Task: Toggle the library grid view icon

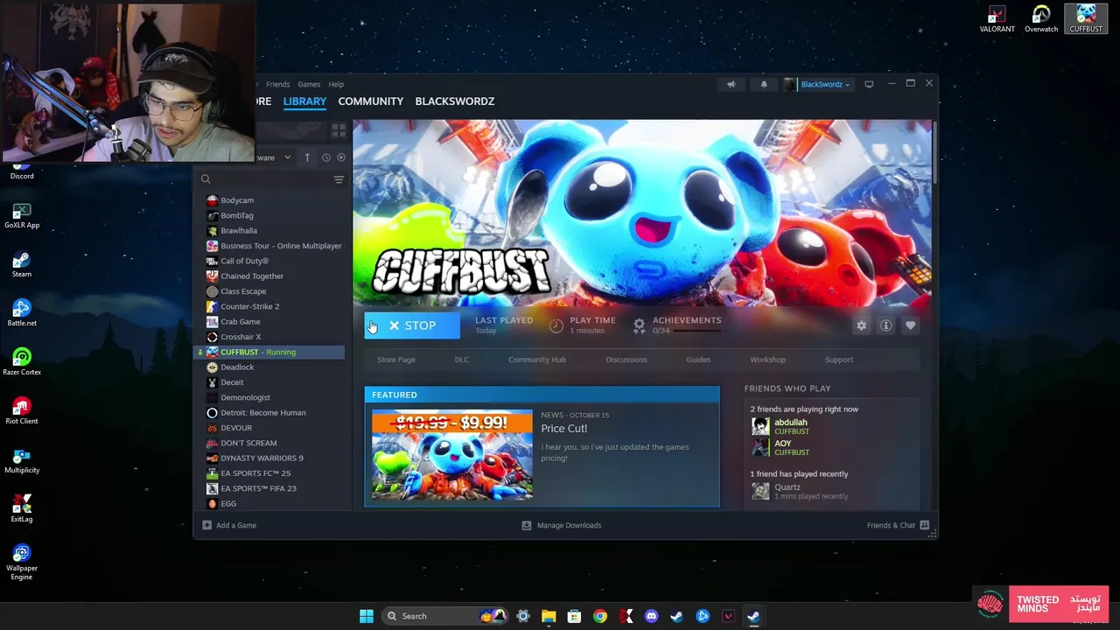Action: 339,130
